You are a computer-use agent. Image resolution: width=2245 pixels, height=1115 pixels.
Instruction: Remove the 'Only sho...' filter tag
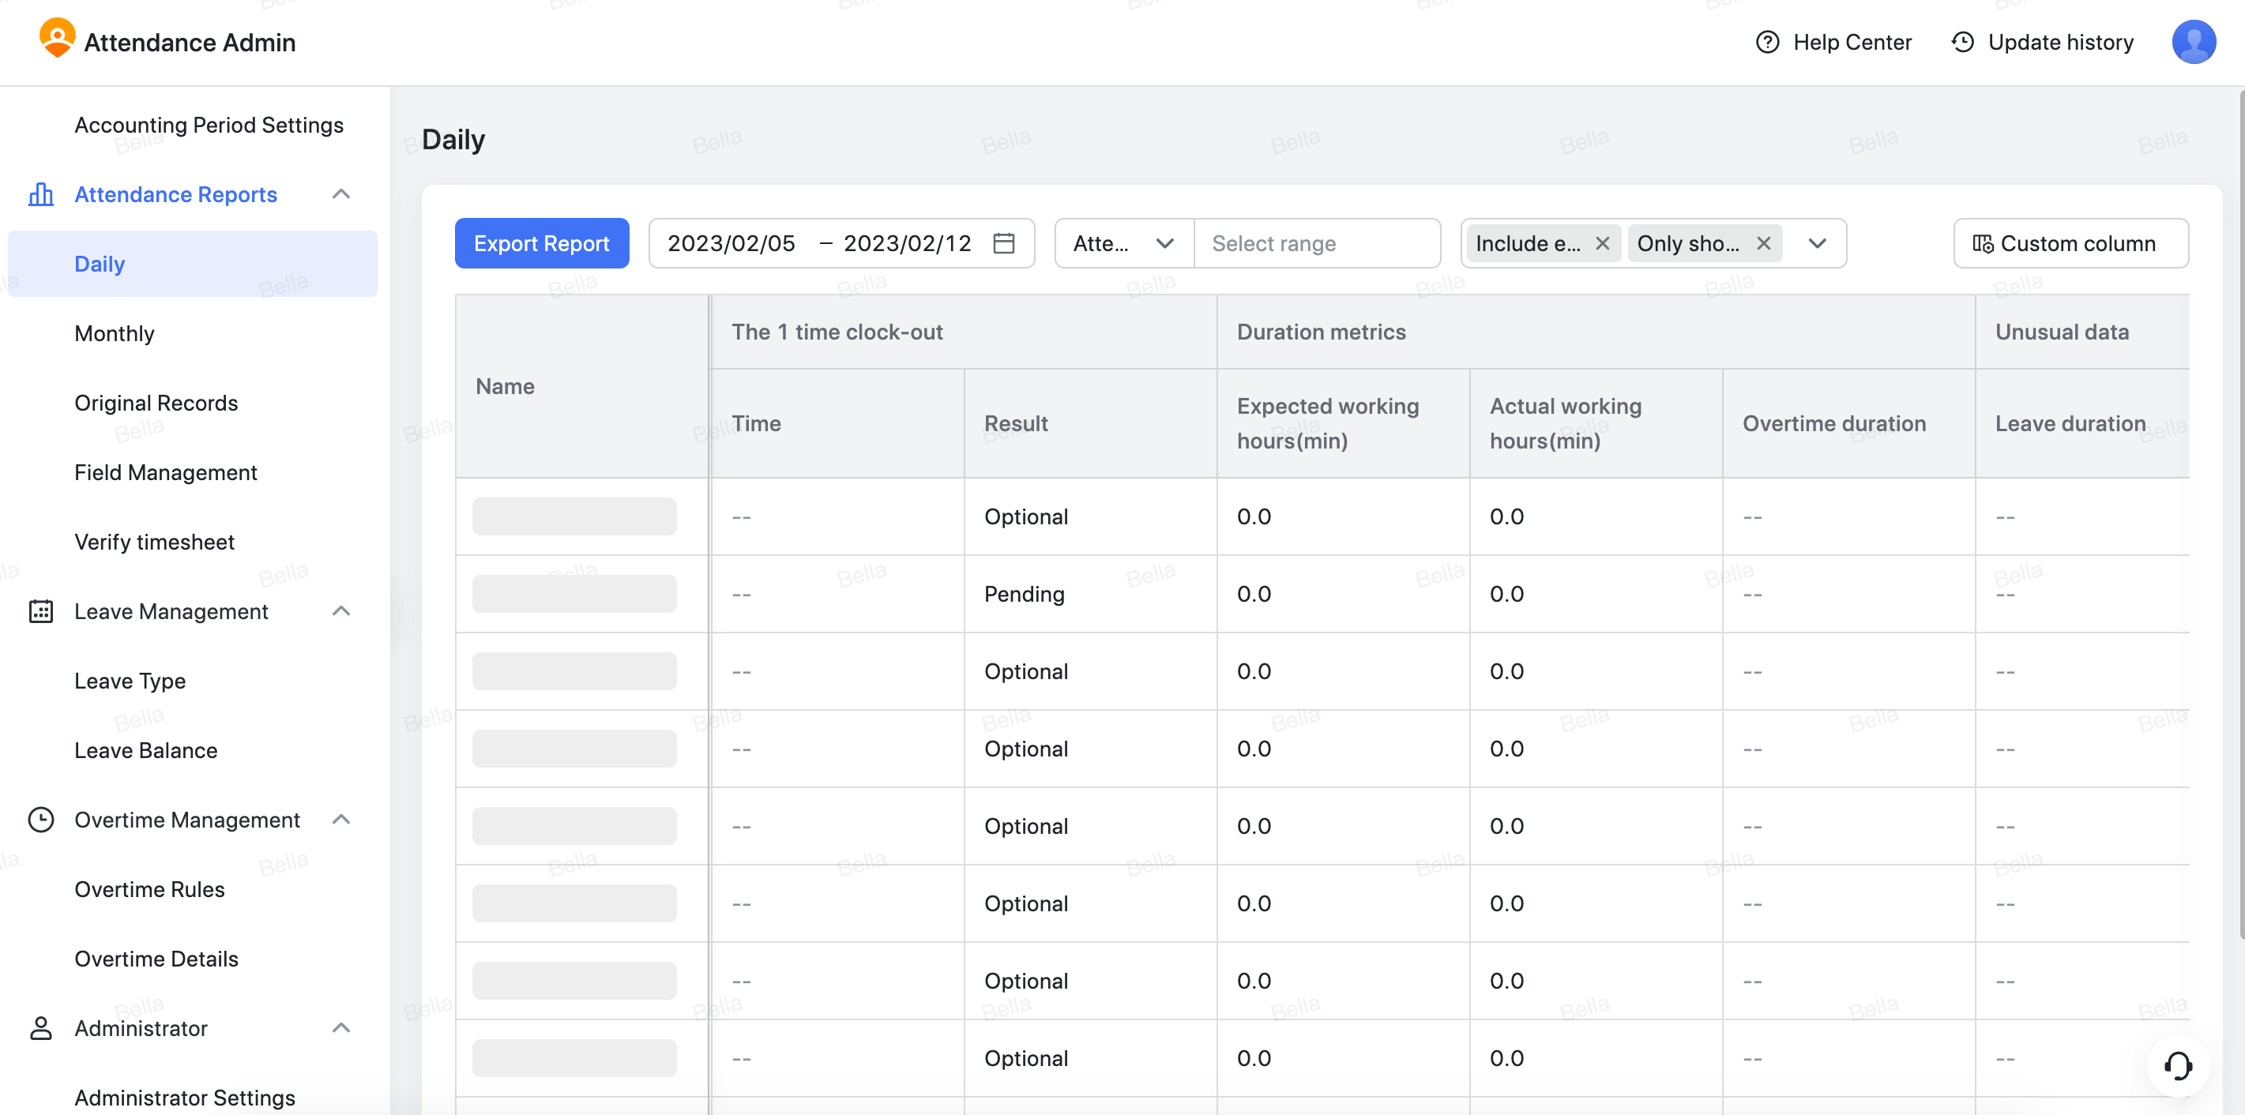coord(1763,243)
